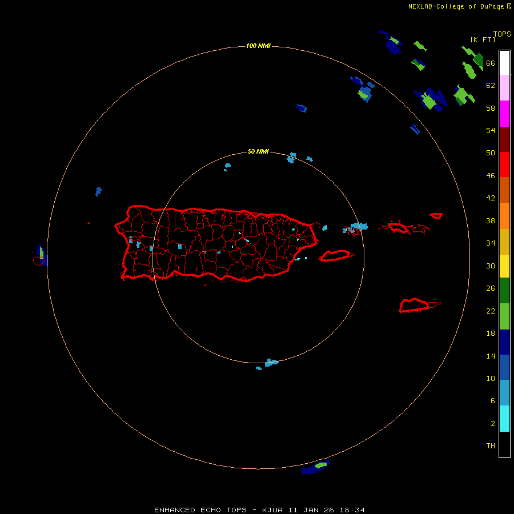Click the small Mona Island outline west of Puerto Rico
This screenshot has height=514, width=514.
pyautogui.click(x=39, y=260)
